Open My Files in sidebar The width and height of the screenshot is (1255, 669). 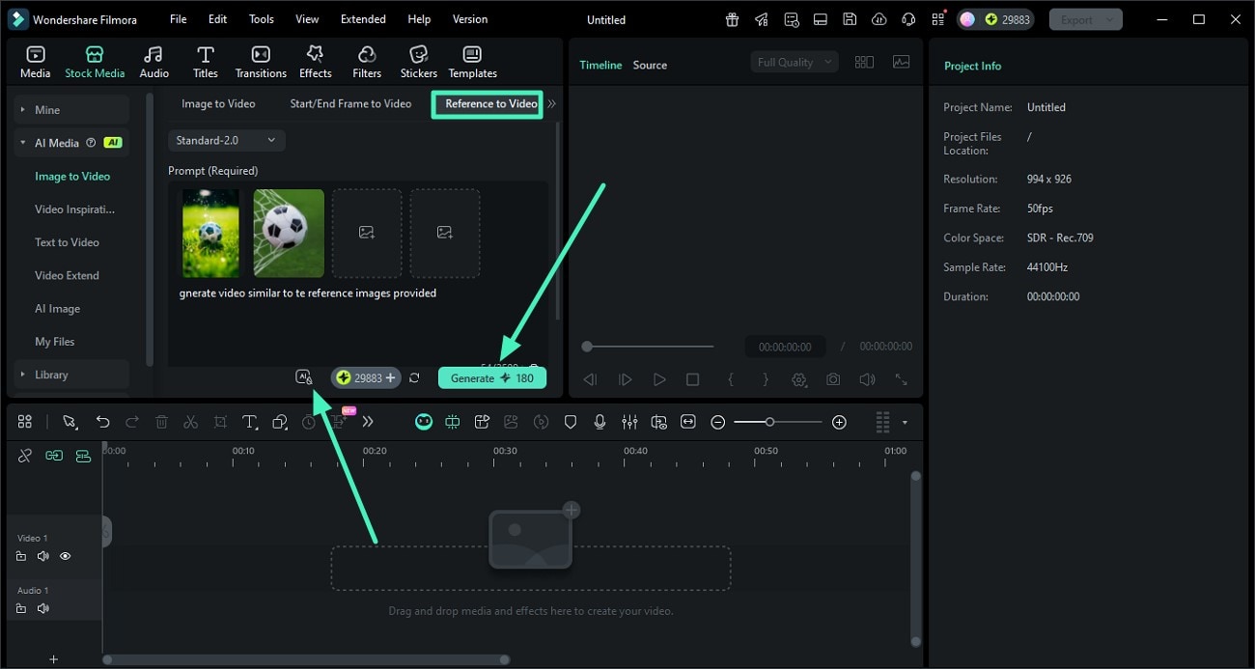[55, 342]
